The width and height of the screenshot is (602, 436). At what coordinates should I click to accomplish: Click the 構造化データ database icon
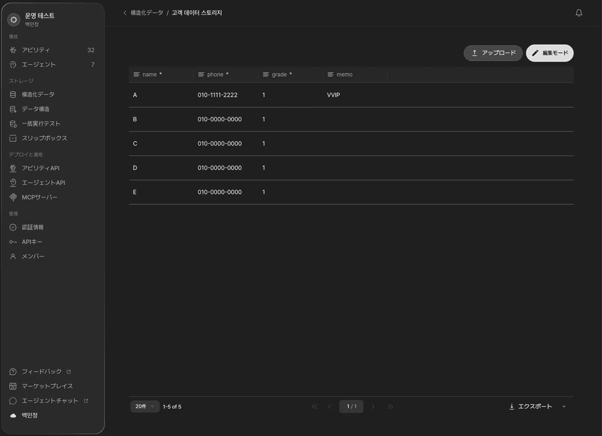pyautogui.click(x=13, y=95)
